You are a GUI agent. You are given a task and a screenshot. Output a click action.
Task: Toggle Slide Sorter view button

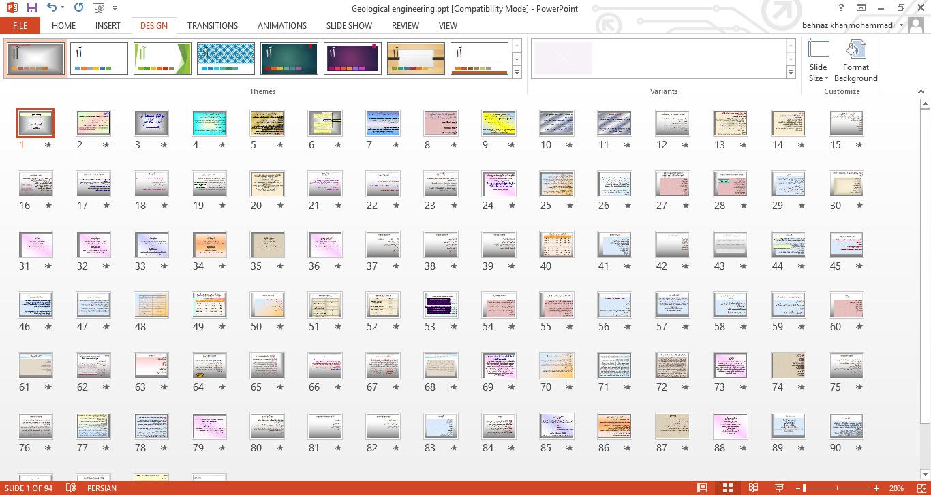(727, 488)
